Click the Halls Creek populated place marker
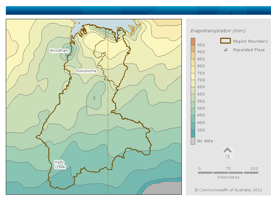The image size is (271, 204). point(54,171)
